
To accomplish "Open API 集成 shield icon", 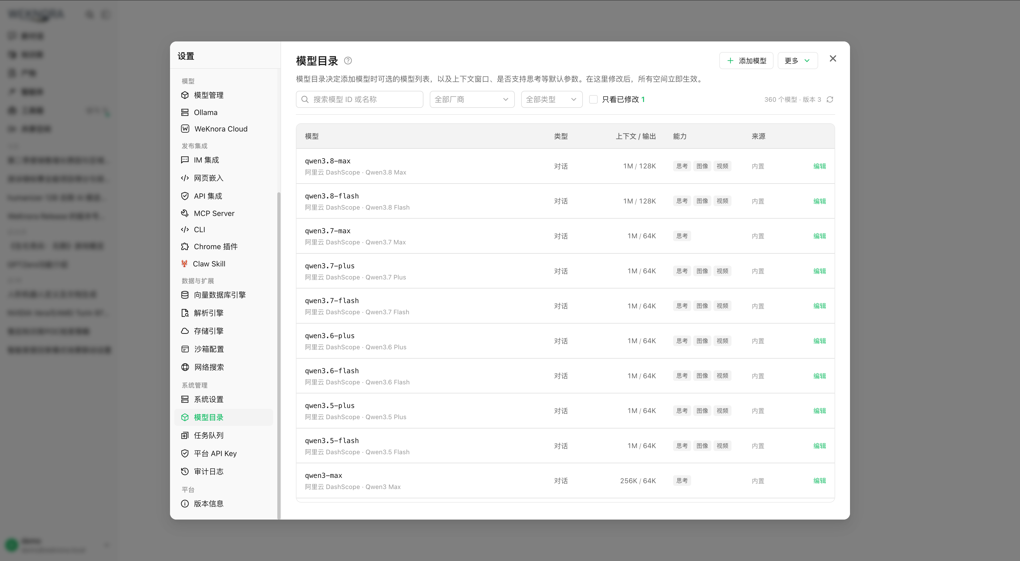I will 185,196.
